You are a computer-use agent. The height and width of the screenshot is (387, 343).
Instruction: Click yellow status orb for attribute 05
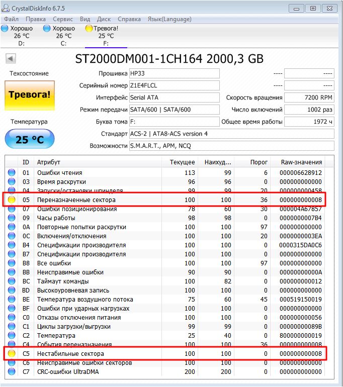click(x=12, y=200)
